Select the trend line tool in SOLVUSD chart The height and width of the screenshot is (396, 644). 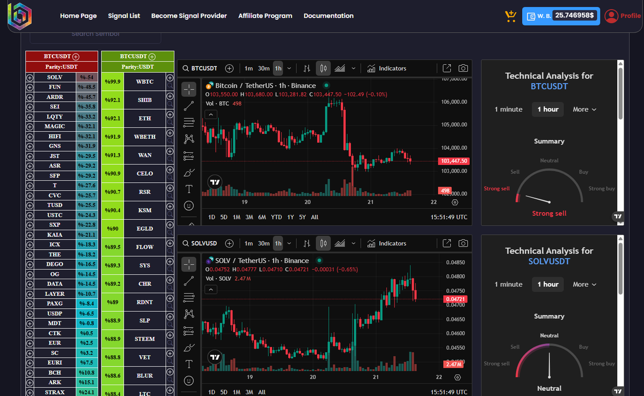point(189,281)
